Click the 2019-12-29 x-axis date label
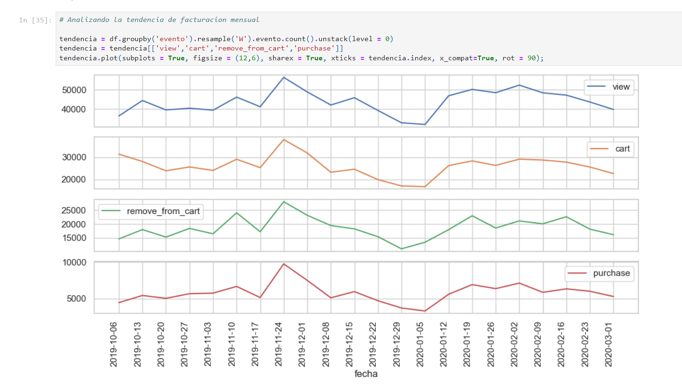The image size is (682, 386). (397, 344)
